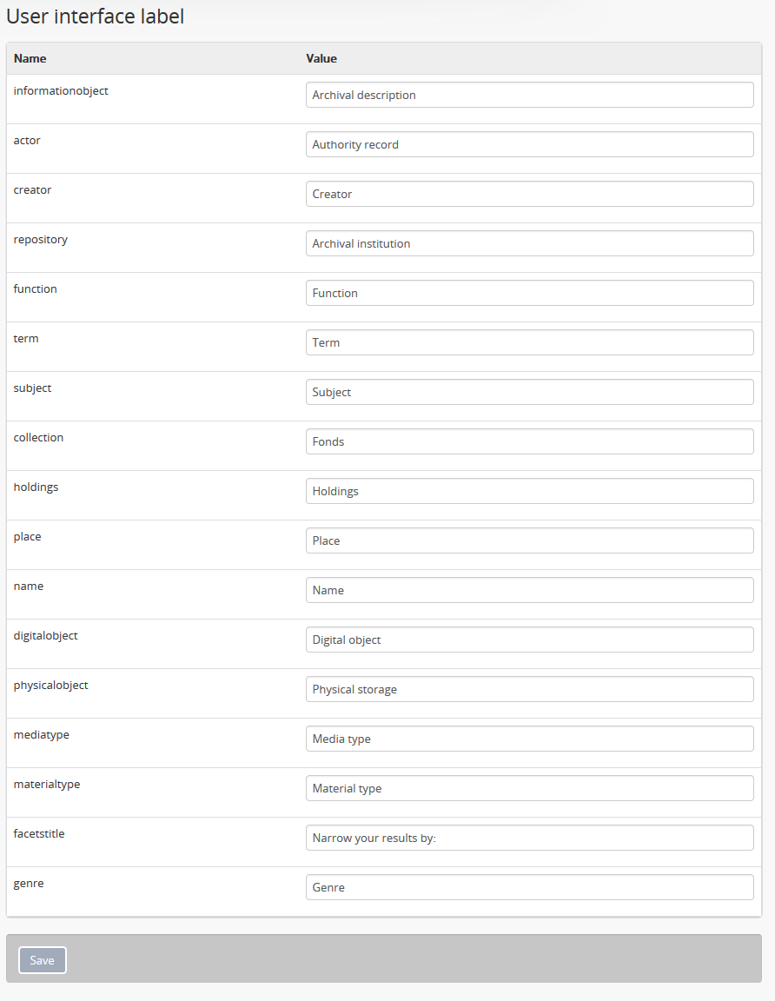
Task: Edit the Place label input
Action: click(x=529, y=540)
